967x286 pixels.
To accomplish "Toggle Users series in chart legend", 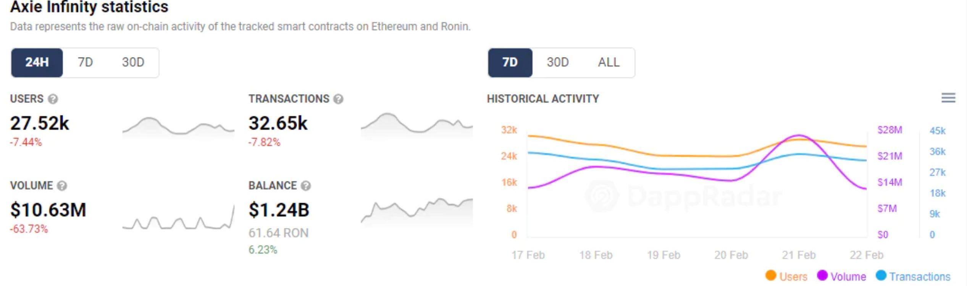I will click(786, 276).
